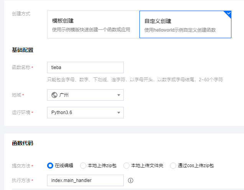Choose the 本地上传zip包 submission option
244x190 pixels.
[x=83, y=166]
